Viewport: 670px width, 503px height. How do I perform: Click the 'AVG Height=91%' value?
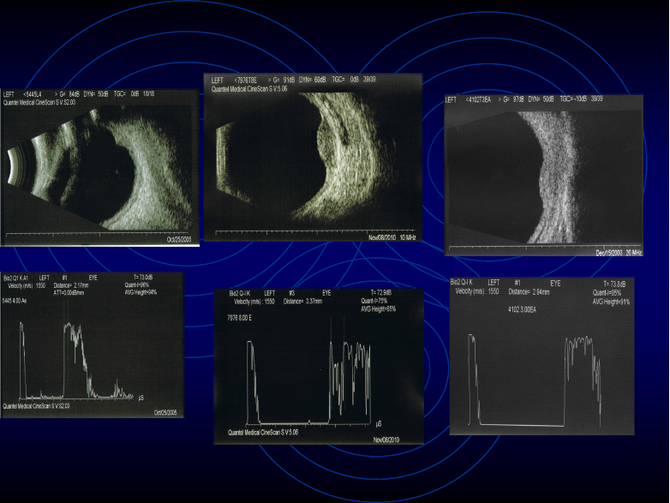611,302
